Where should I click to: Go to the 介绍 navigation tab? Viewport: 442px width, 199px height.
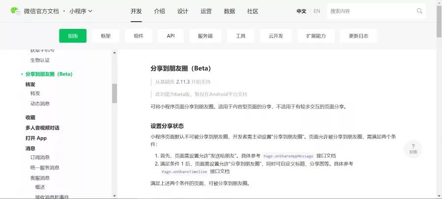point(159,11)
